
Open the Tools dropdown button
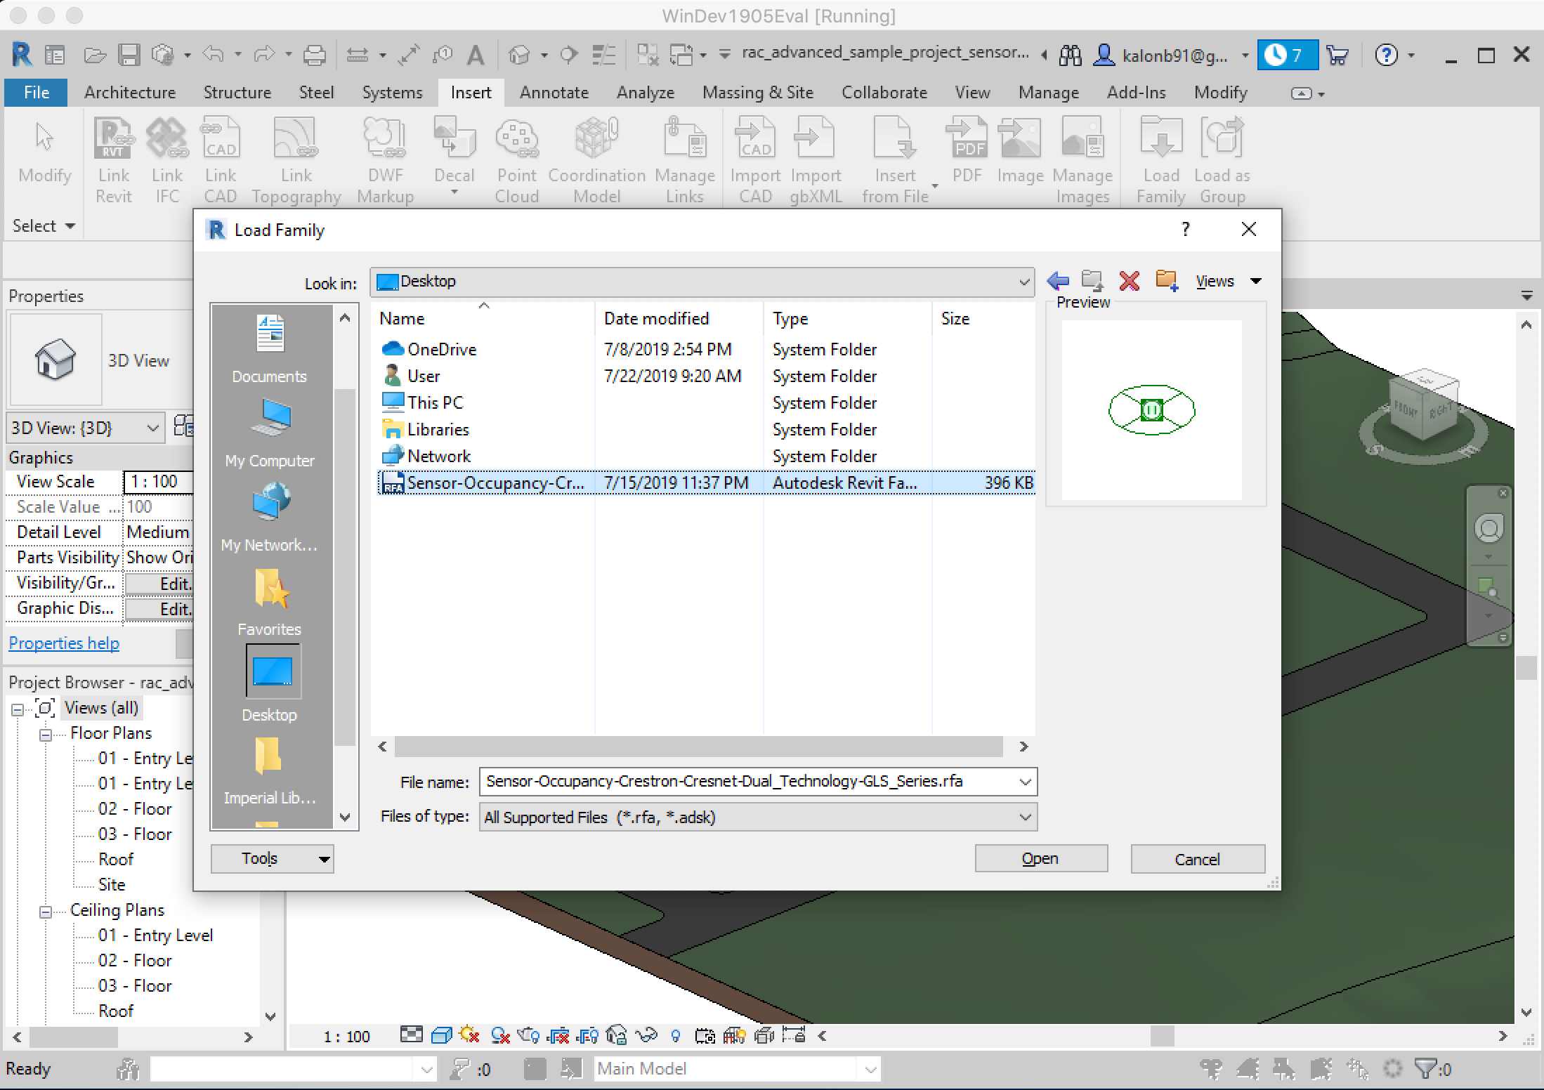pos(272,859)
